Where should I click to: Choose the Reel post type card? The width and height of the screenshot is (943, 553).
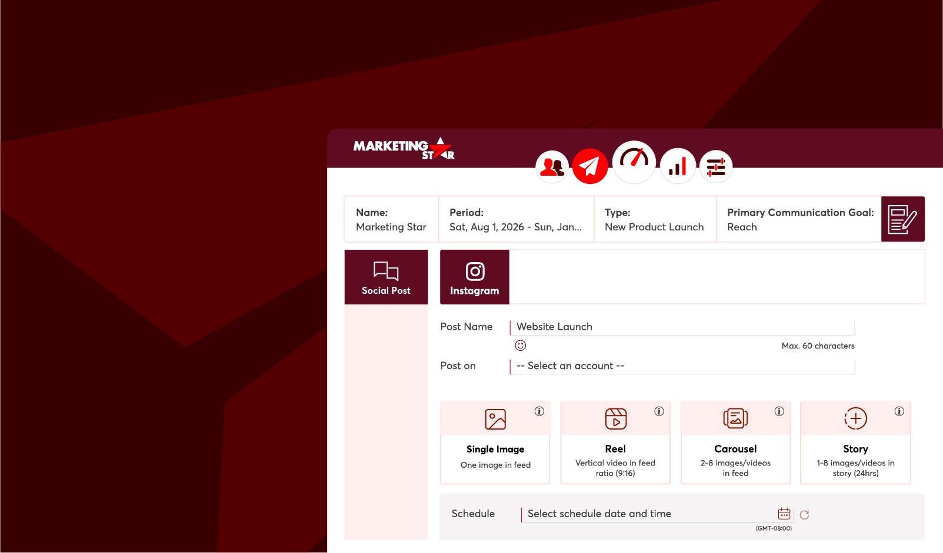click(x=615, y=443)
